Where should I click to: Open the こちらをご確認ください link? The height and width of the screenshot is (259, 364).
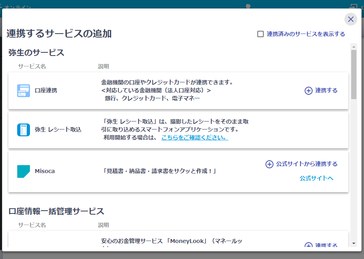(195, 137)
